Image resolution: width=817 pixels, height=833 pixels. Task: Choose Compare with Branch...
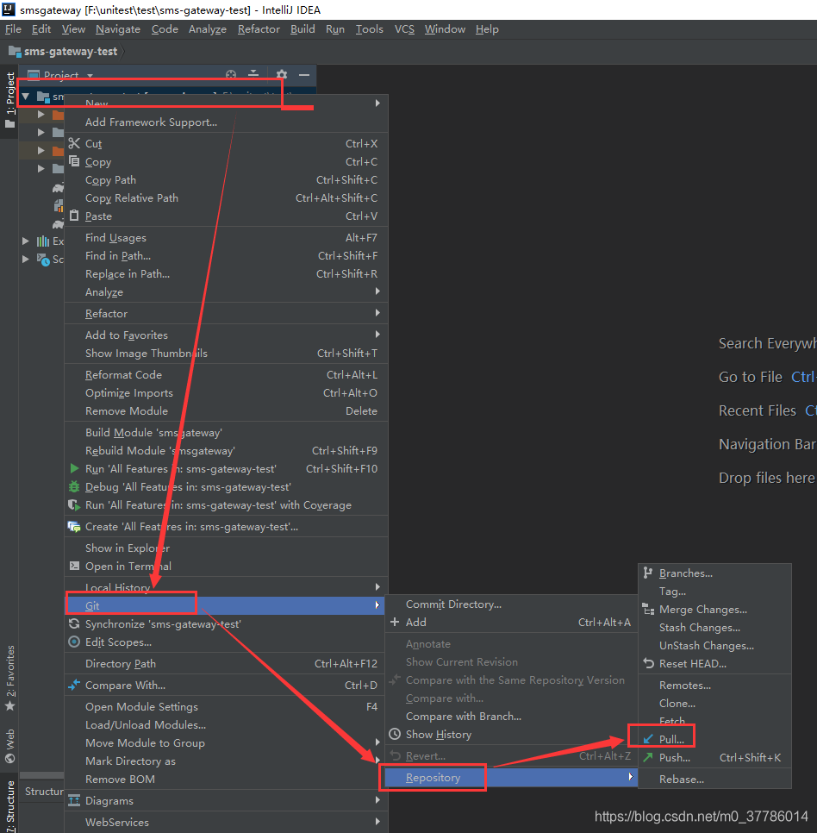click(x=511, y=716)
